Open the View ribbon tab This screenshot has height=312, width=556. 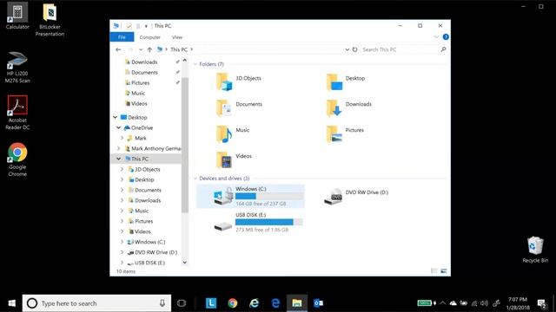point(177,36)
